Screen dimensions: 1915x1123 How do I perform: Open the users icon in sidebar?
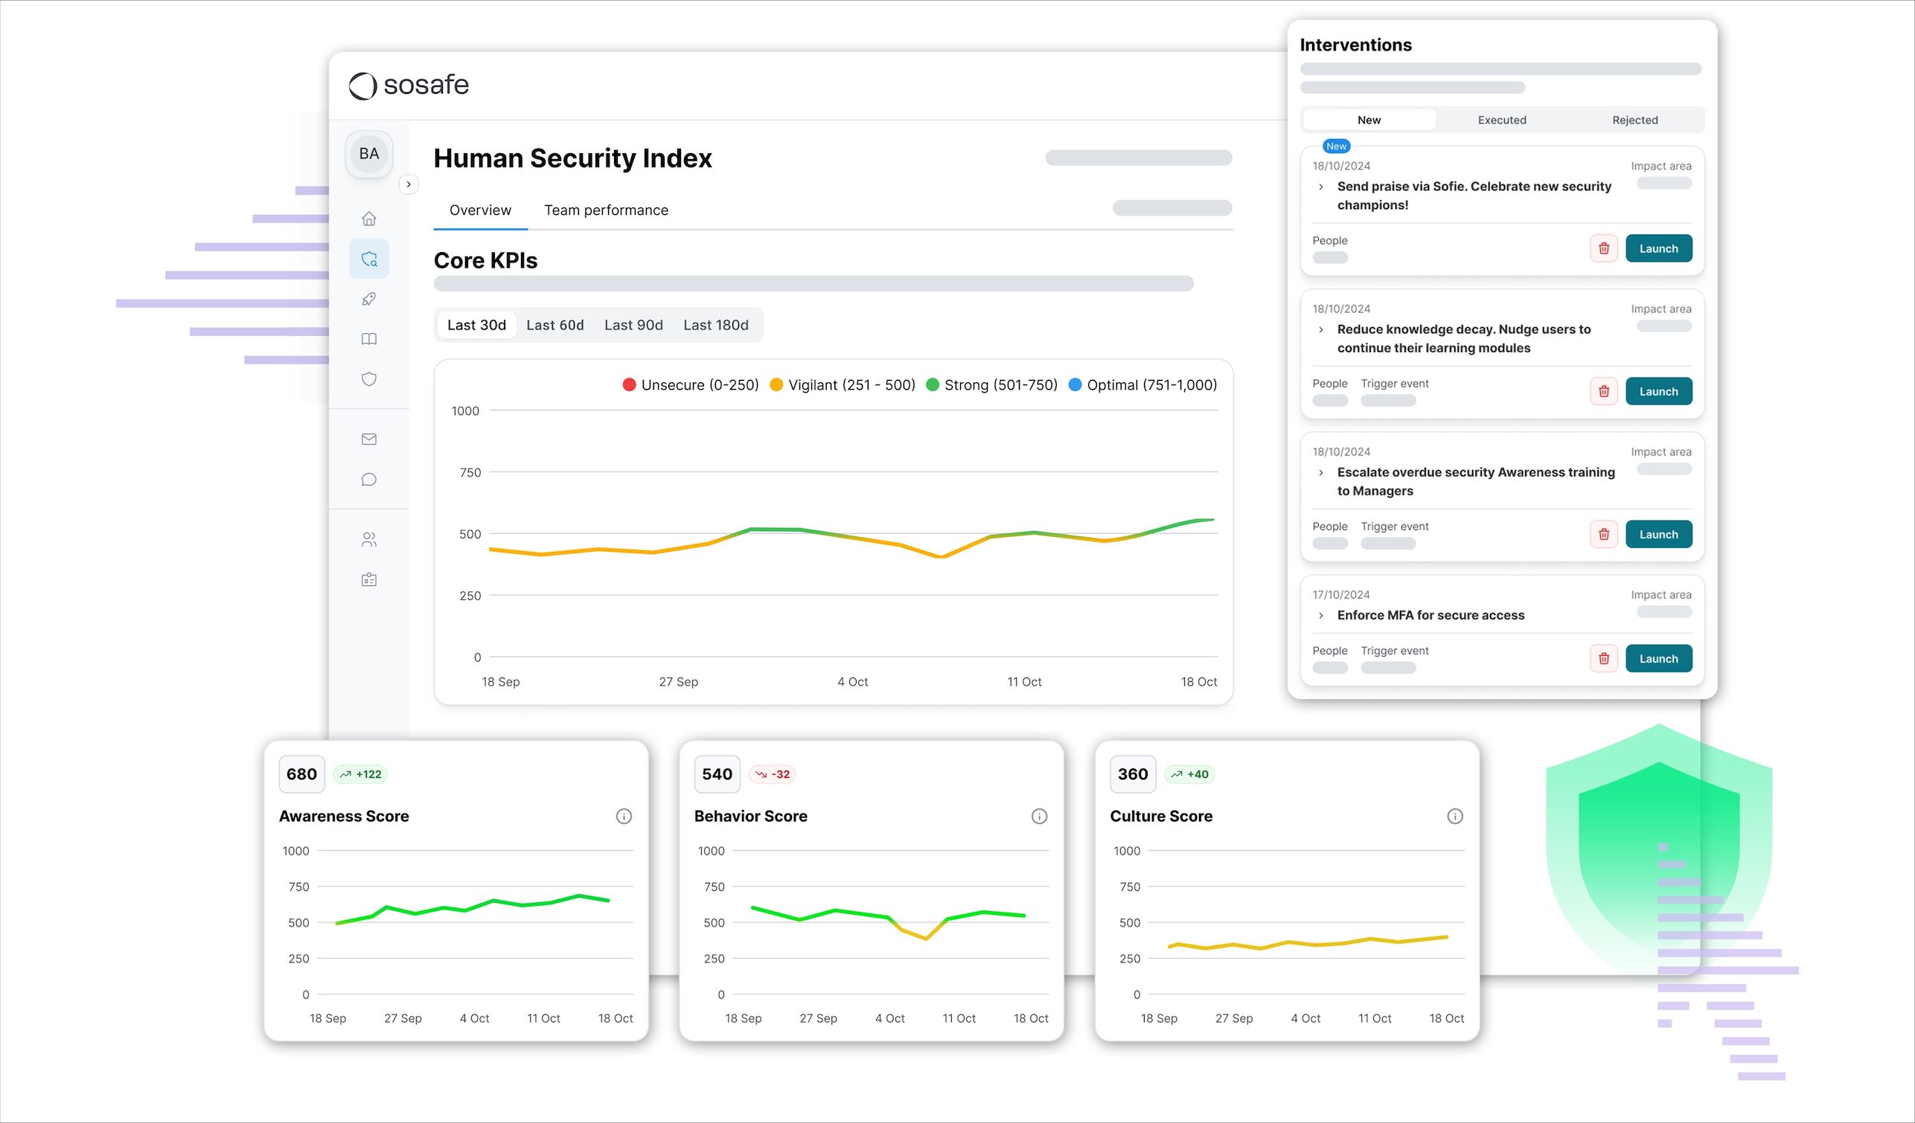(x=368, y=539)
